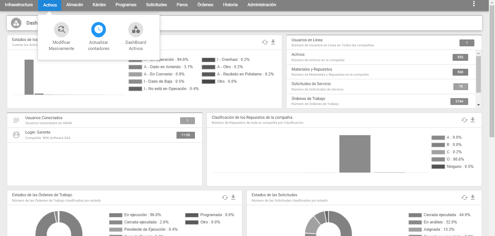The height and width of the screenshot is (236, 495).
Task: Toggle Solicitudes legend Cerrada ejecutada 44.0%
Action: pyautogui.click(x=440, y=215)
